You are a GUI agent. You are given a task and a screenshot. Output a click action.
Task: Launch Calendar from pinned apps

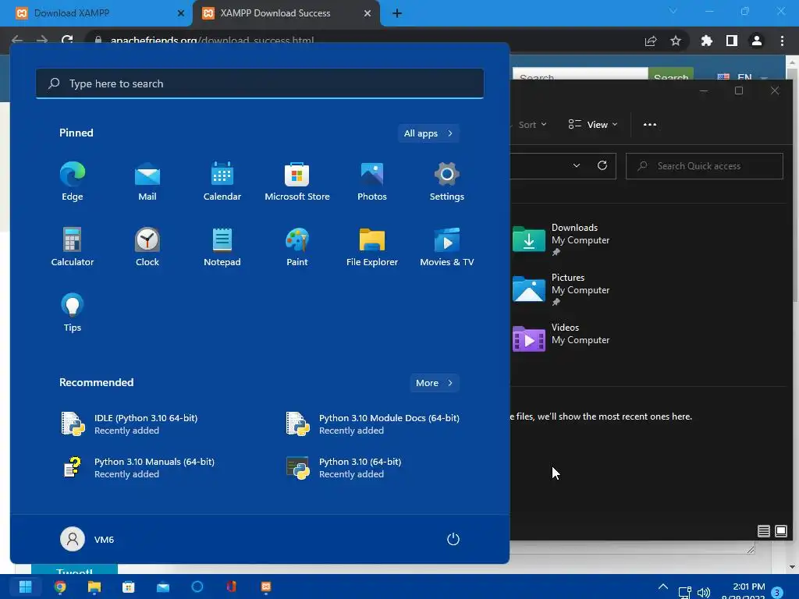[222, 181]
